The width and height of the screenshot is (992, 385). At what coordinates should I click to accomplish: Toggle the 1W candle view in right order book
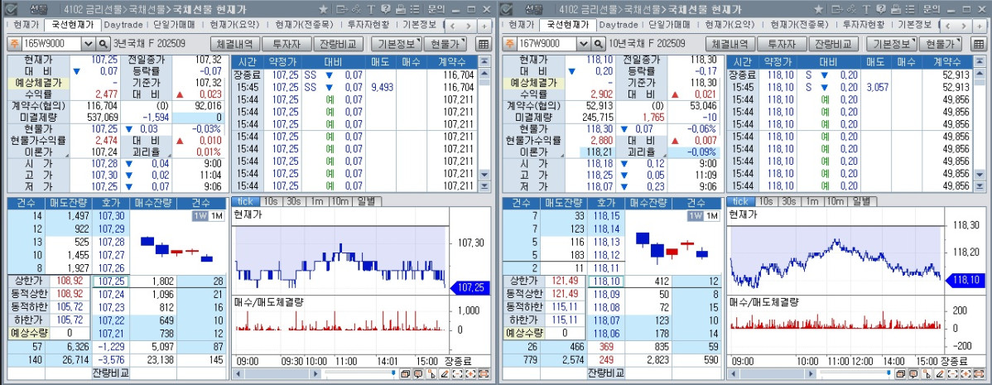pos(697,216)
